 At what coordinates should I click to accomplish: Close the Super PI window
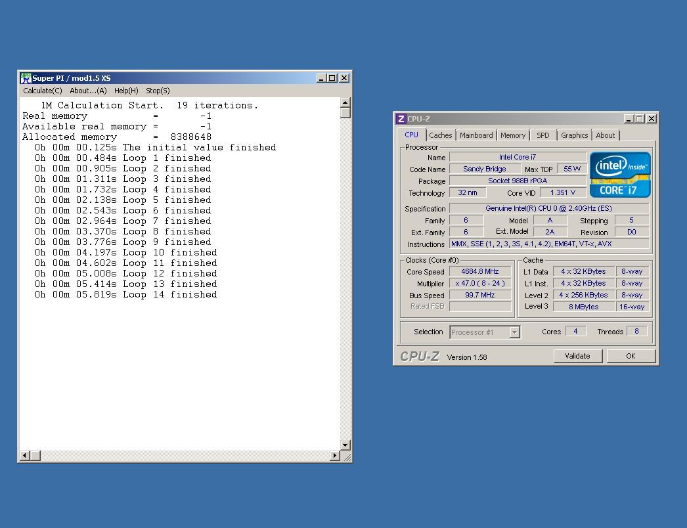point(344,78)
